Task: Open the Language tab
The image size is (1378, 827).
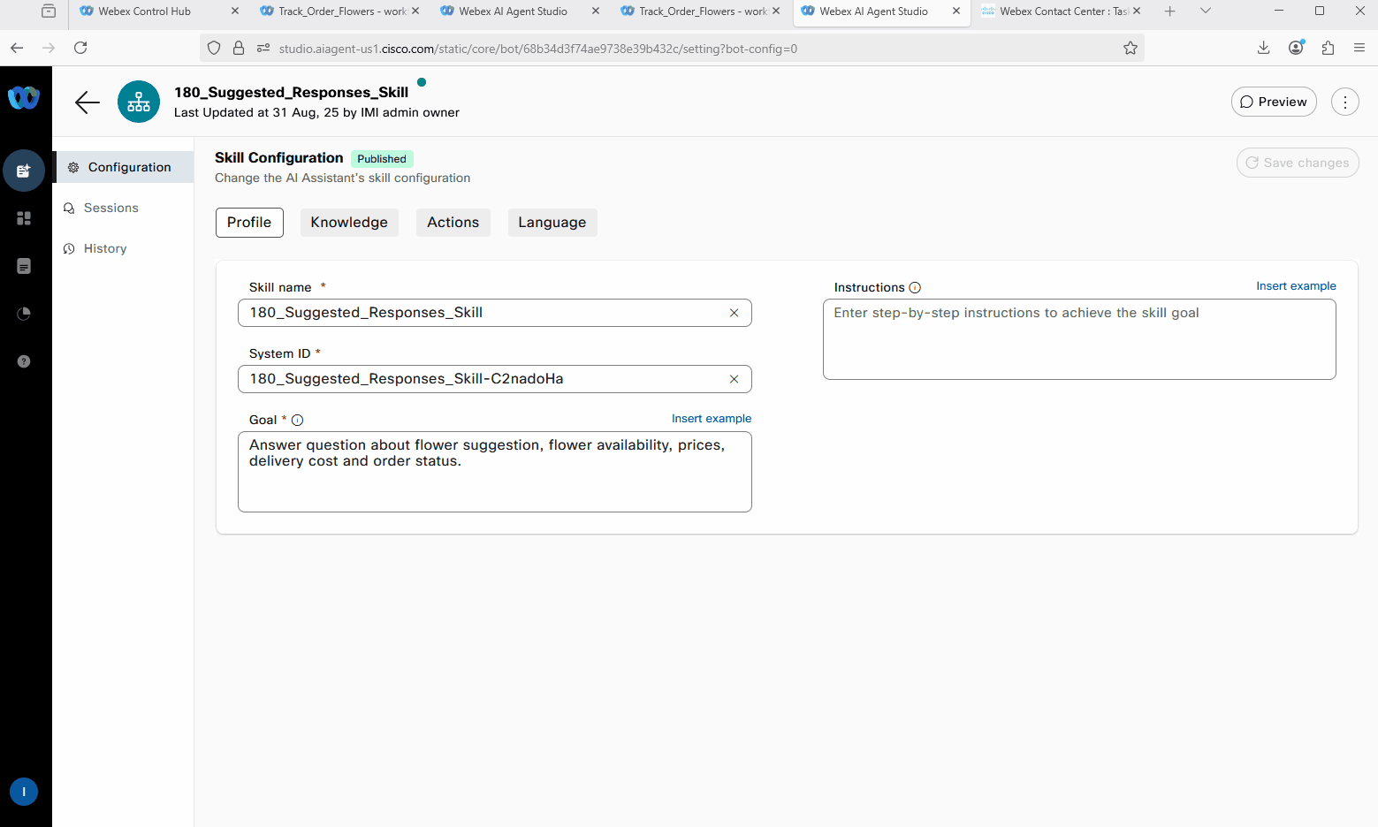Action: pos(552,223)
